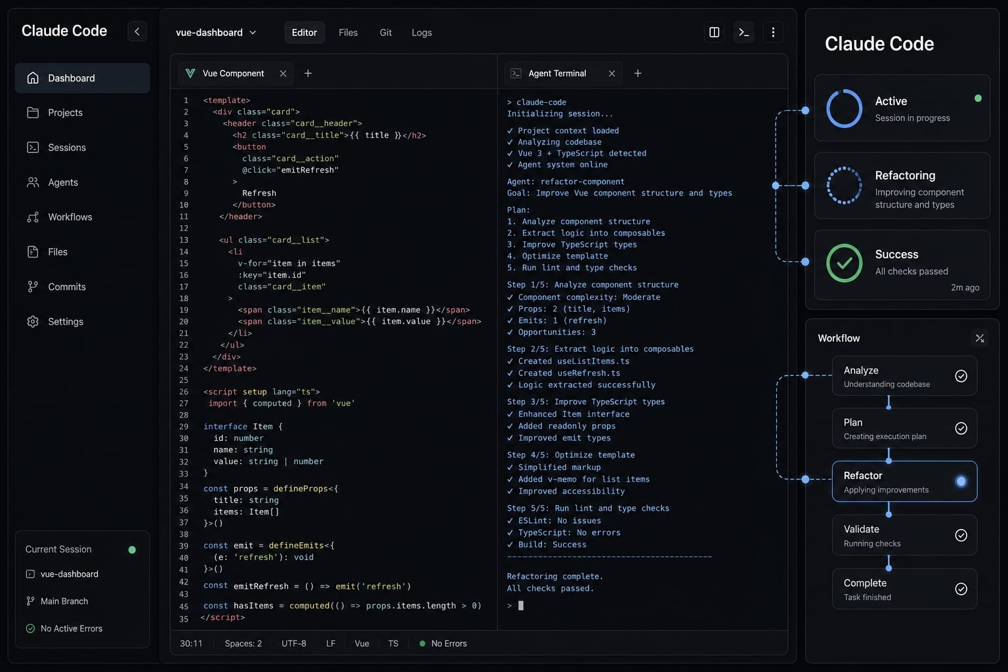Screen dimensions: 1008x672
Task: Click the Settings gear icon
Action: coord(33,322)
